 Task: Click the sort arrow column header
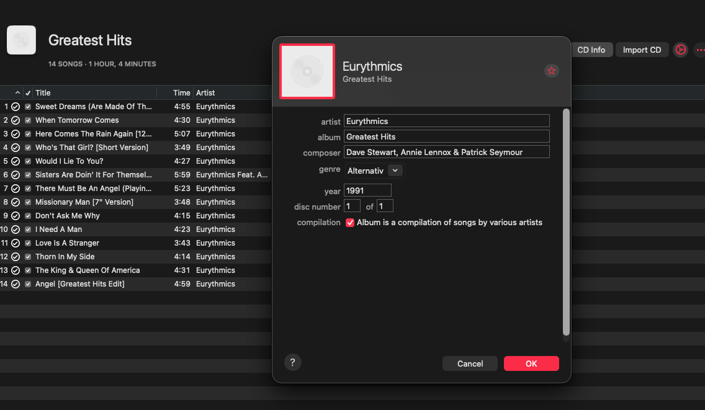click(17, 92)
